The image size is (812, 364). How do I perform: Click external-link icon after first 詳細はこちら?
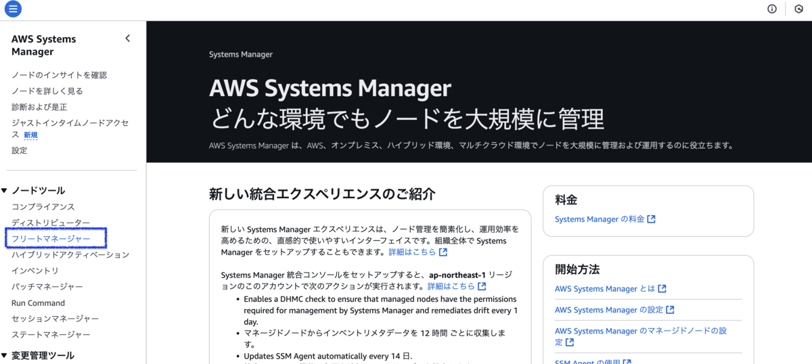pyautogui.click(x=443, y=252)
